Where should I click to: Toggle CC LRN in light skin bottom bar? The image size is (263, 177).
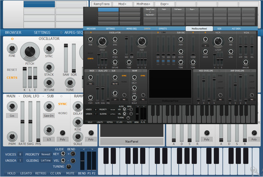(x=56, y=173)
